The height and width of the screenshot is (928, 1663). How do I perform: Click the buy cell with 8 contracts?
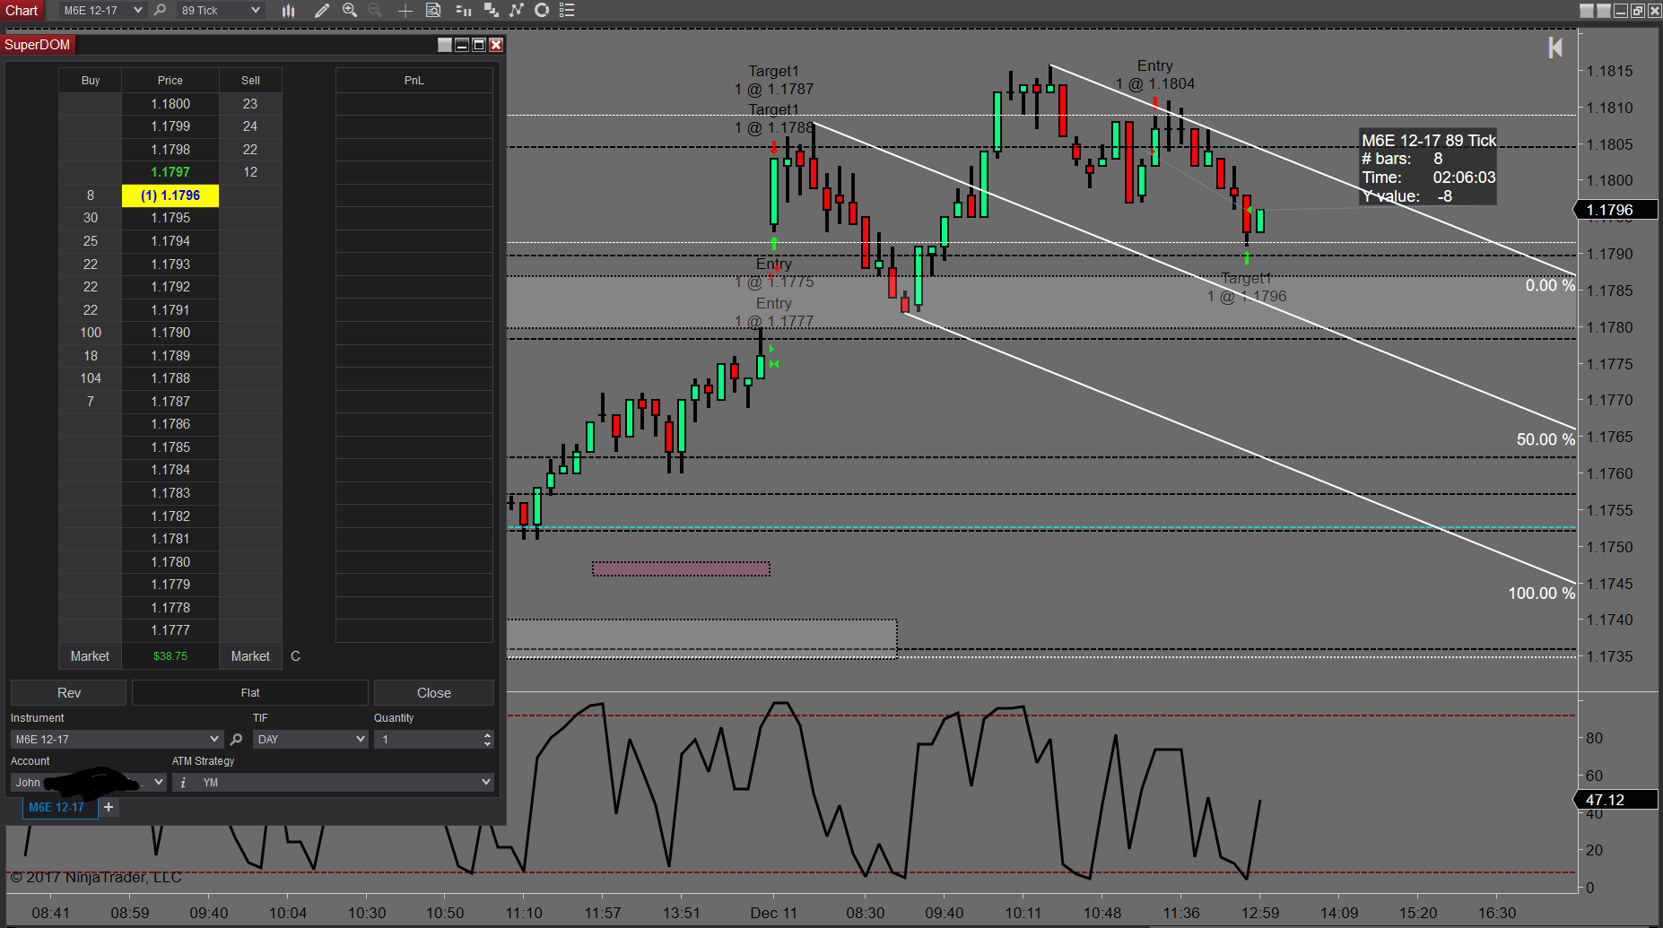pyautogui.click(x=91, y=195)
